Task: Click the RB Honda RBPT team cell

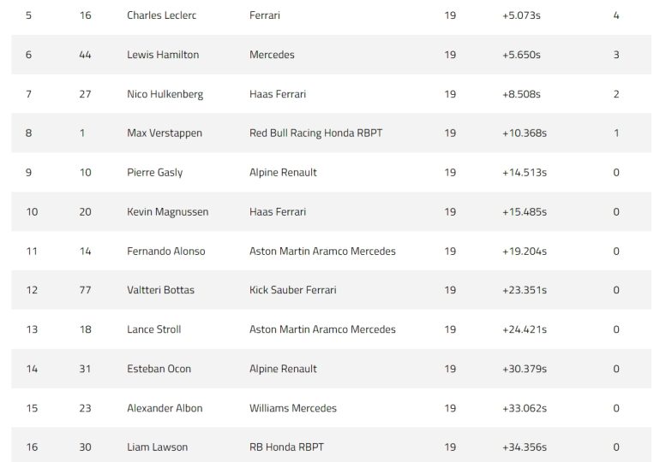Action: point(286,447)
